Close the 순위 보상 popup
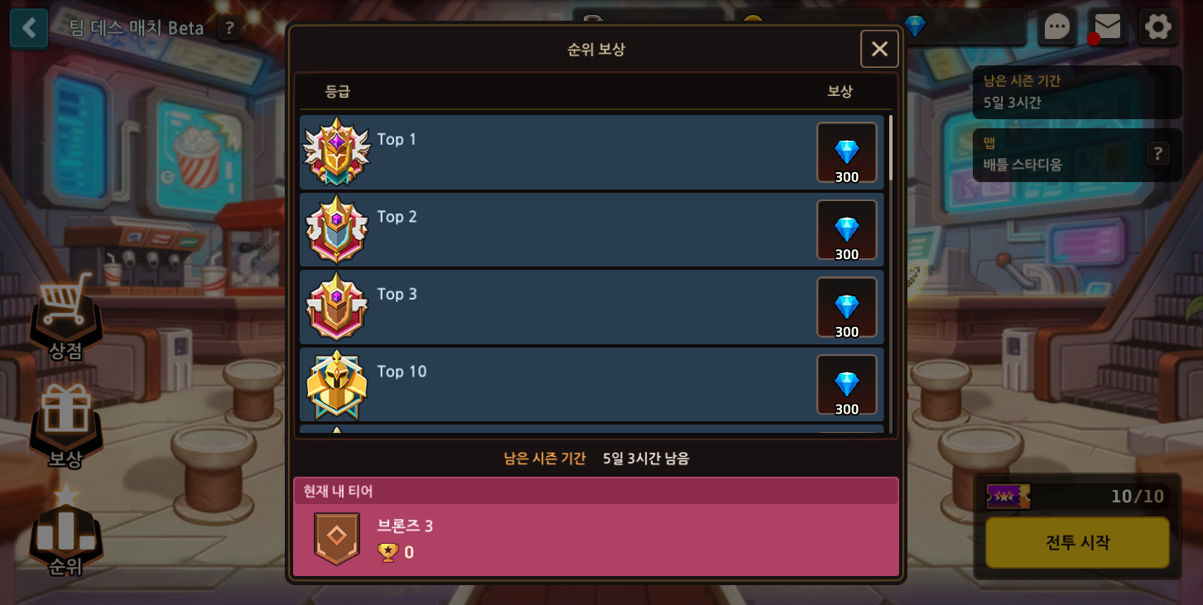 coord(879,49)
